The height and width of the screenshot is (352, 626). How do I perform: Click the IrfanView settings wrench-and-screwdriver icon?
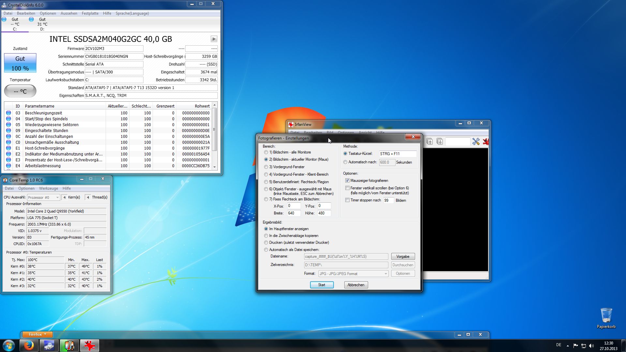pyautogui.click(x=476, y=141)
